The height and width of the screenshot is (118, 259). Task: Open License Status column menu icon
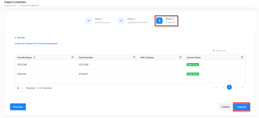click(242, 57)
